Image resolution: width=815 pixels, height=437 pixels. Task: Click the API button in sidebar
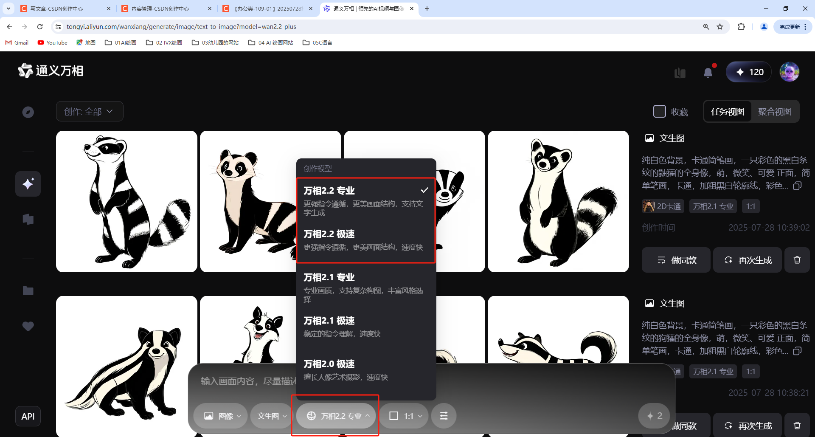(x=28, y=416)
